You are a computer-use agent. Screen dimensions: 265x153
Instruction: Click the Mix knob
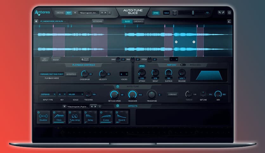pos(218,94)
